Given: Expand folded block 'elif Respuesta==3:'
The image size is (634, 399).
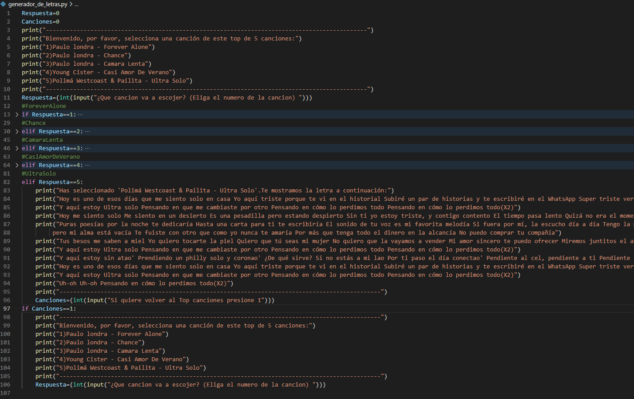Looking at the screenshot, I should tap(17, 148).
